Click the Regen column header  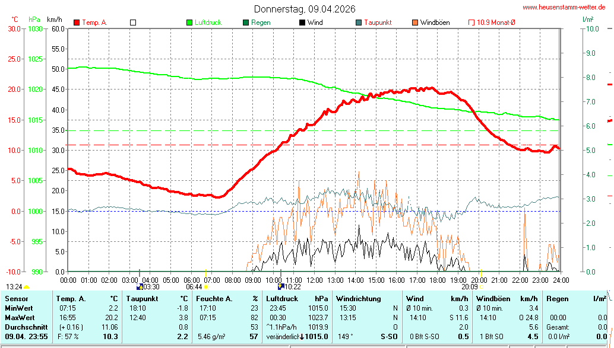point(557,299)
